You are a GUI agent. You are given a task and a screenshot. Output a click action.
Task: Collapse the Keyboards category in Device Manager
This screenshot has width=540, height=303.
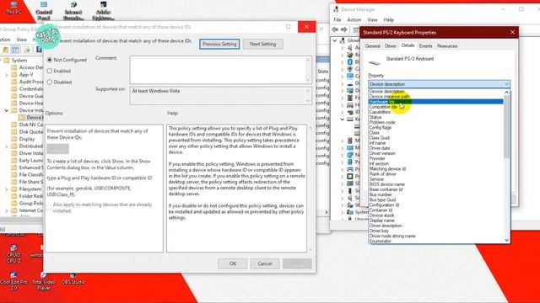point(342,120)
